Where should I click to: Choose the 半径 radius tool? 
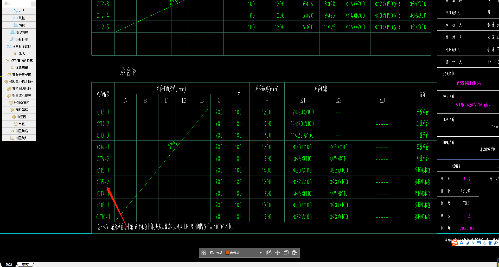19,124
